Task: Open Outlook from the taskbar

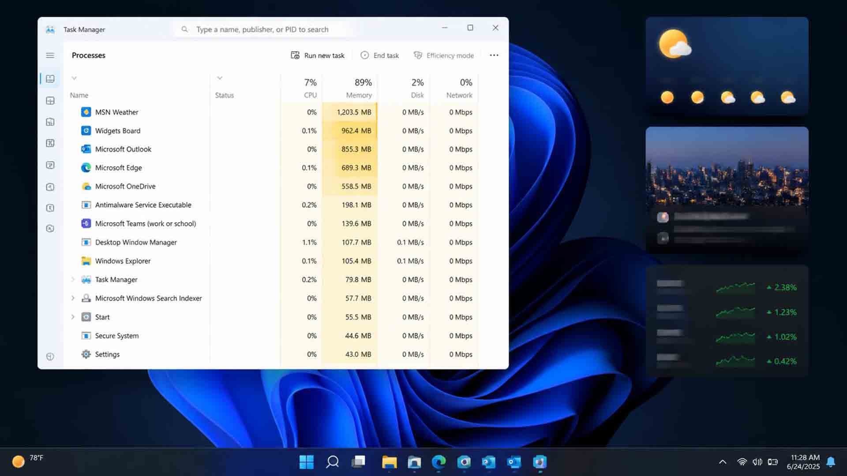Action: tap(514, 462)
